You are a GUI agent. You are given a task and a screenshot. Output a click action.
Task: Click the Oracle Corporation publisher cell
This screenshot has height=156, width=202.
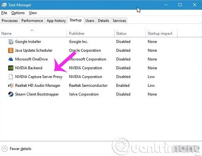85,51
